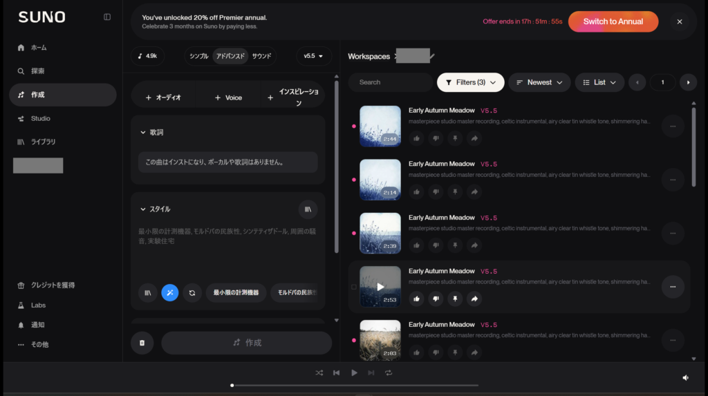This screenshot has width=708, height=396.
Task: Click the style description text area
Action: tap(227, 251)
